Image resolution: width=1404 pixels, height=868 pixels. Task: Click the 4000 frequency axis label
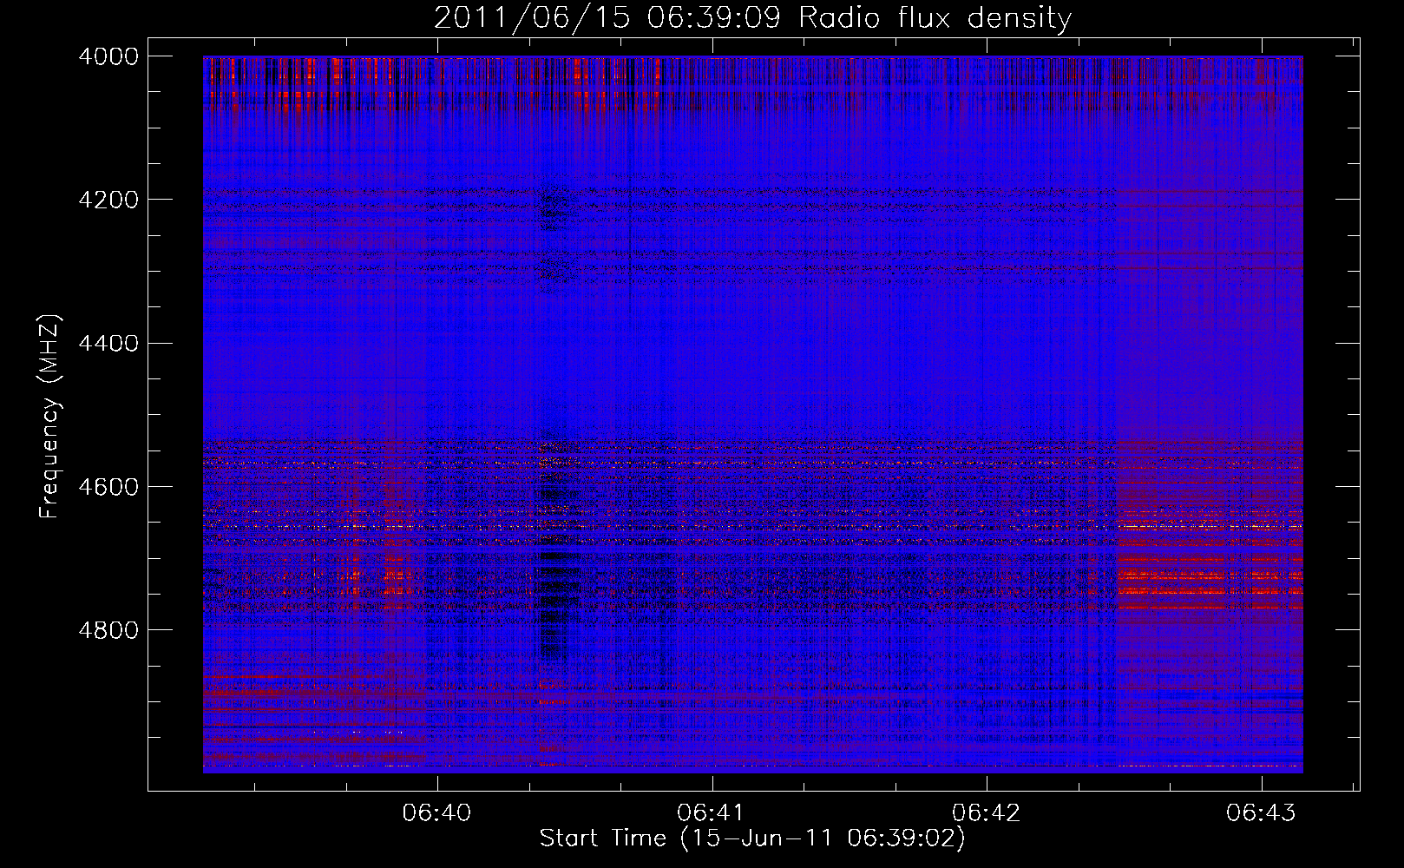point(108,56)
